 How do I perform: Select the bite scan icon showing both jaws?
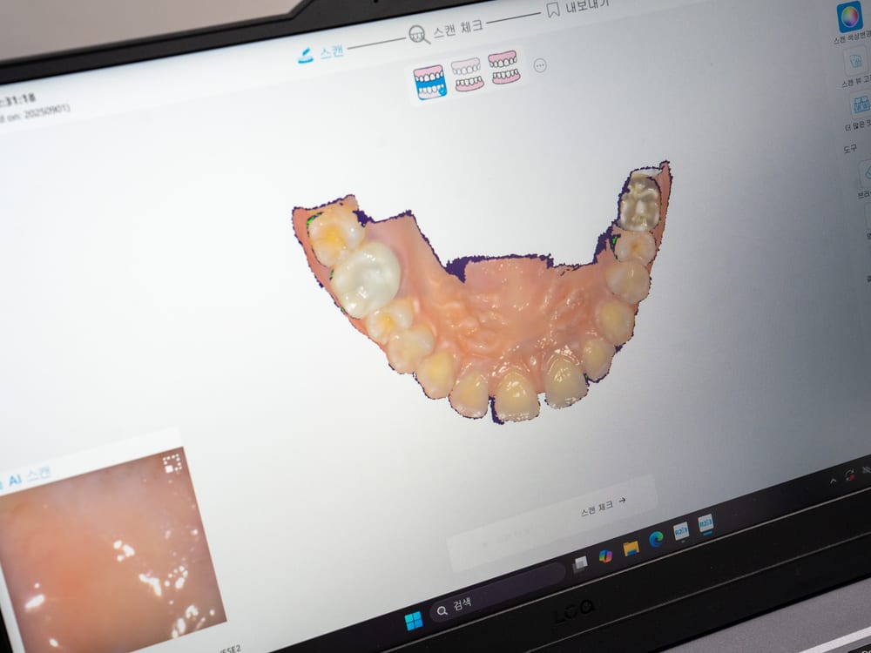(503, 67)
